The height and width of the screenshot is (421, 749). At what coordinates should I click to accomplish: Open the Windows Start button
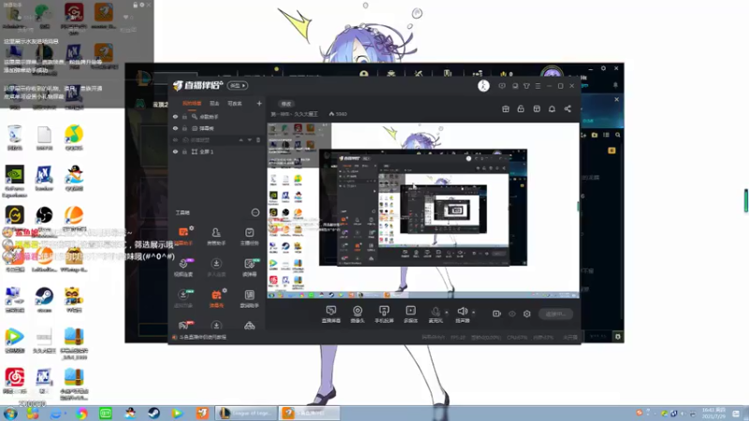coord(10,414)
